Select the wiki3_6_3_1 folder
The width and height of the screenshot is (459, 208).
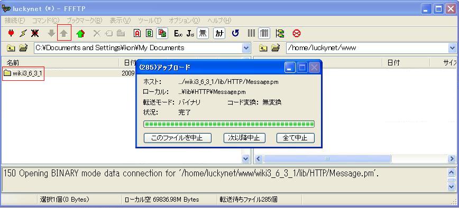pos(24,73)
